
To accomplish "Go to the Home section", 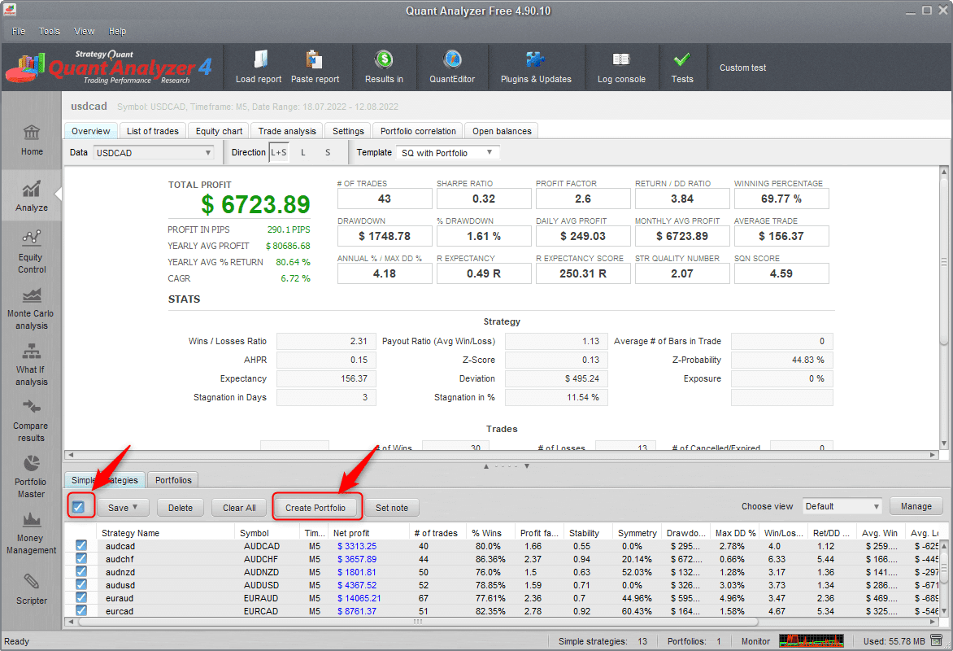I will click(x=32, y=140).
